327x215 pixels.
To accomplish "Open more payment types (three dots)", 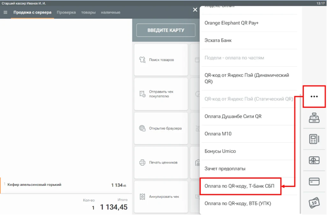I will tap(314, 96).
